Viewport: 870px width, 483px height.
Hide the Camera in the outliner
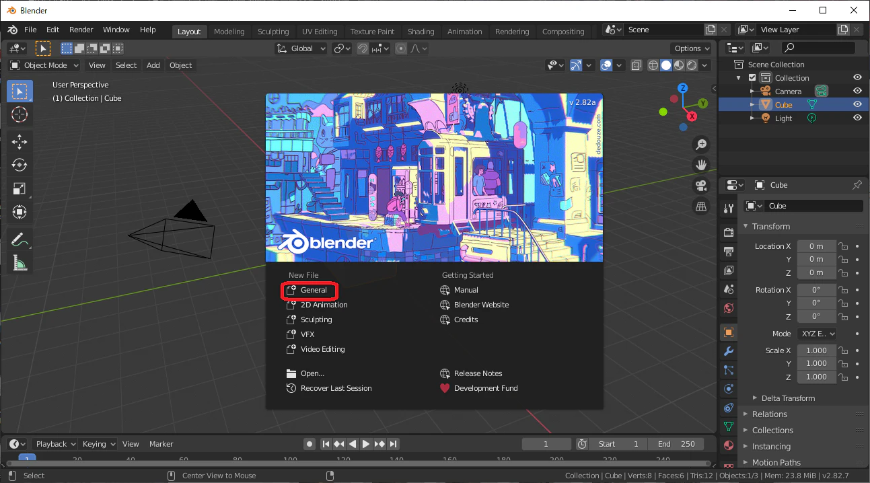pyautogui.click(x=857, y=91)
